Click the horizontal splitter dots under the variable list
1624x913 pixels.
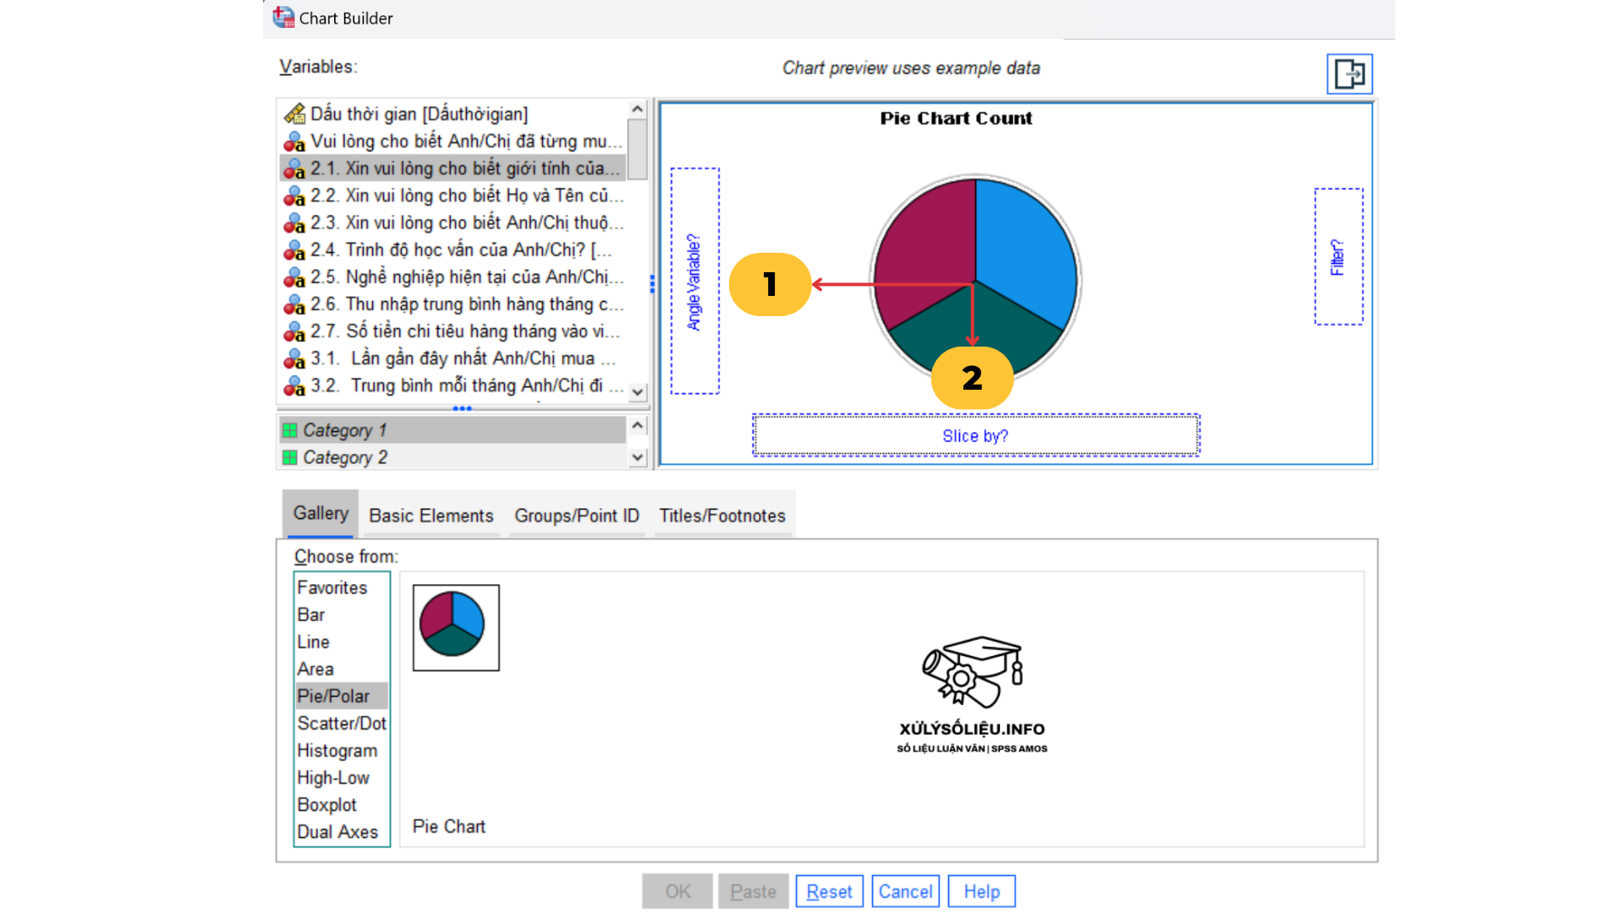tap(462, 408)
